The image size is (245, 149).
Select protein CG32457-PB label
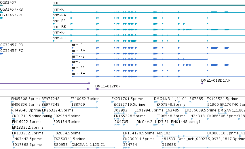click(x=12, y=45)
